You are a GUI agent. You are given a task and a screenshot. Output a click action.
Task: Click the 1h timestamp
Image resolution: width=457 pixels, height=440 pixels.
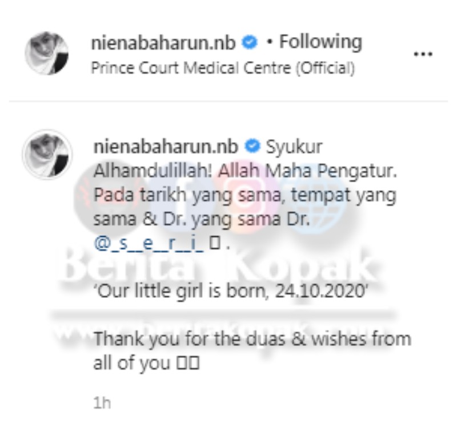pos(102,403)
